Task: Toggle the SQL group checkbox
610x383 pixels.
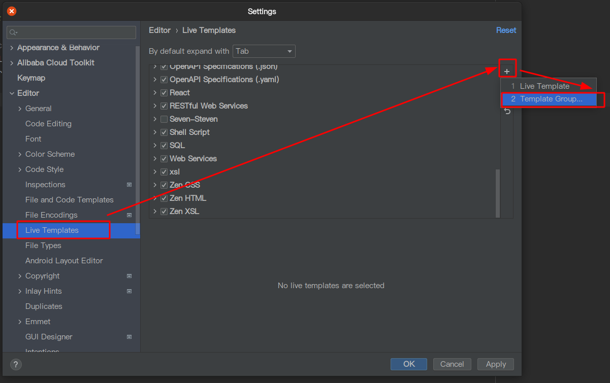Action: pyautogui.click(x=164, y=146)
